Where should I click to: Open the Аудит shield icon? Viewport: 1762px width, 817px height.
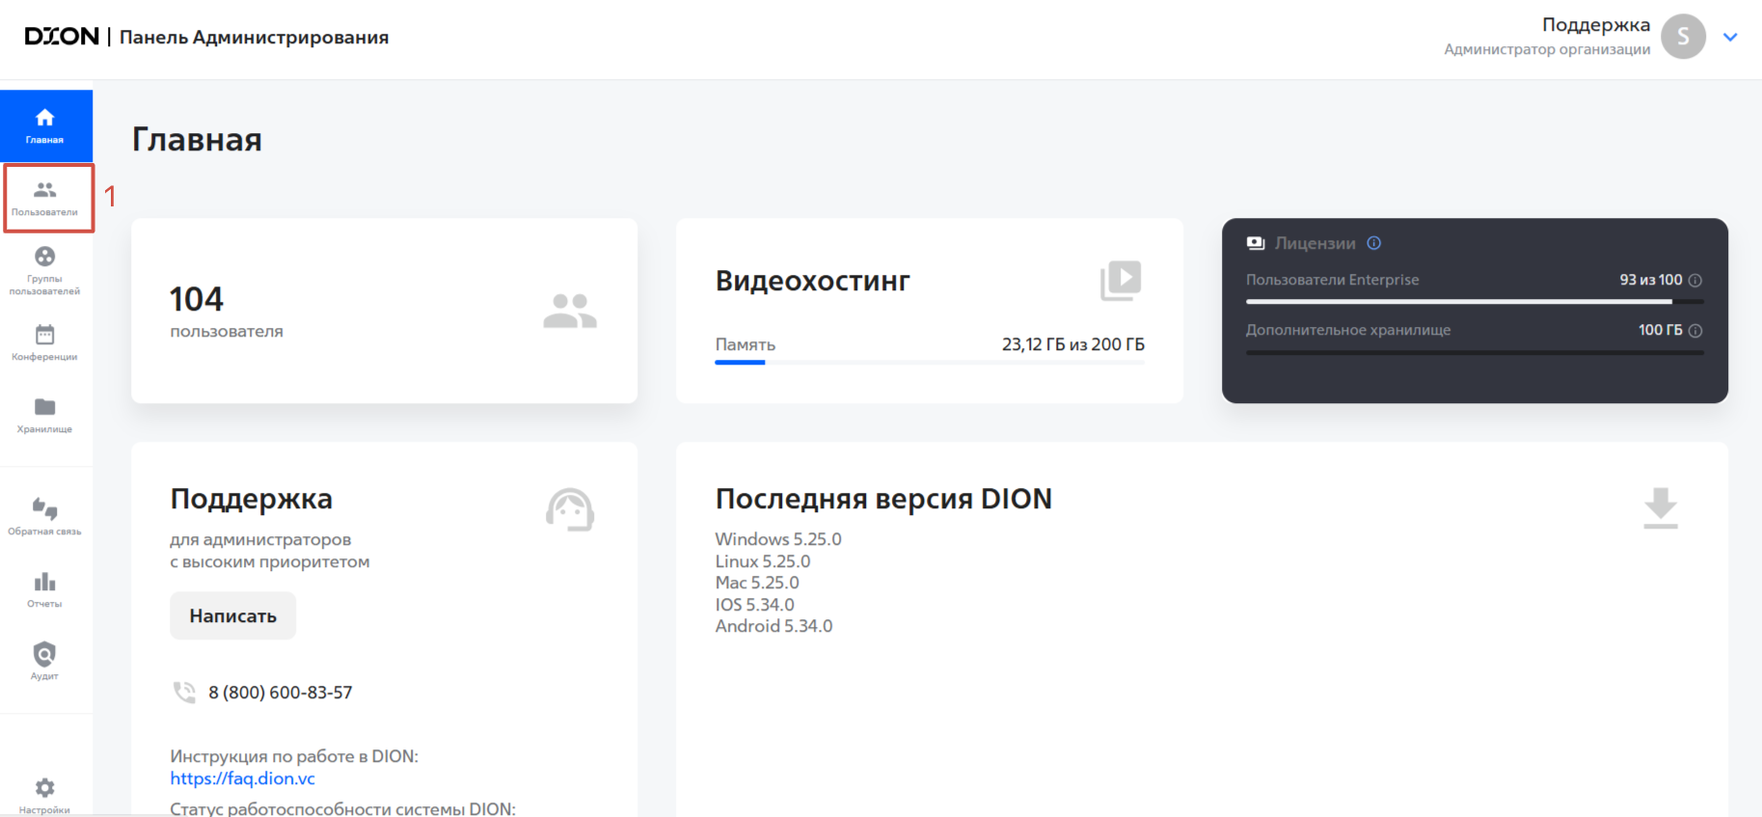coord(44,661)
